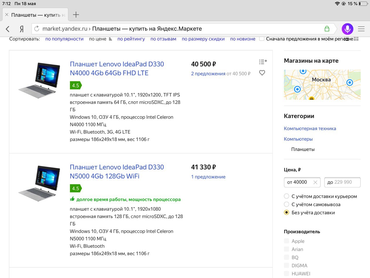View 2 предложения for N4000 tablet
The width and height of the screenshot is (370, 278).
click(x=208, y=74)
